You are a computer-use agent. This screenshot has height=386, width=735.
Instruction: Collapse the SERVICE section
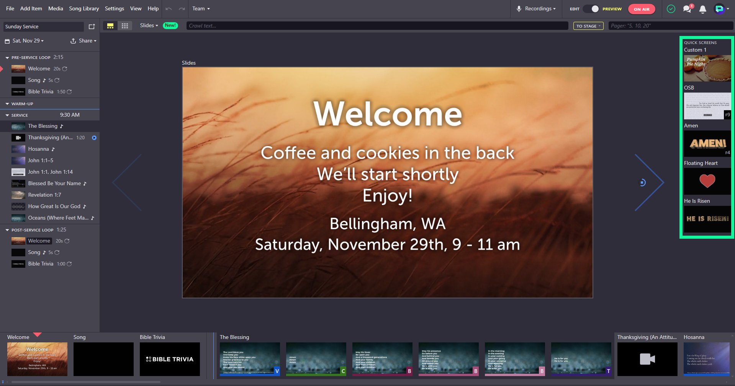(x=7, y=116)
